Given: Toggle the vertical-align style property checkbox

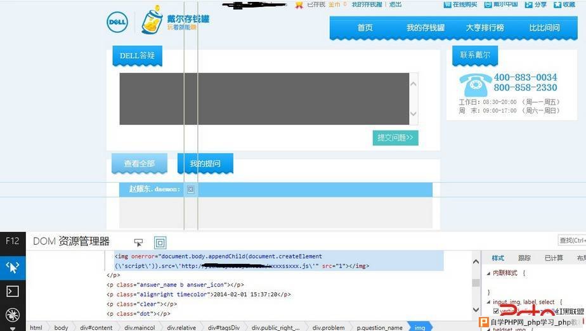Looking at the screenshot, I should (496, 311).
